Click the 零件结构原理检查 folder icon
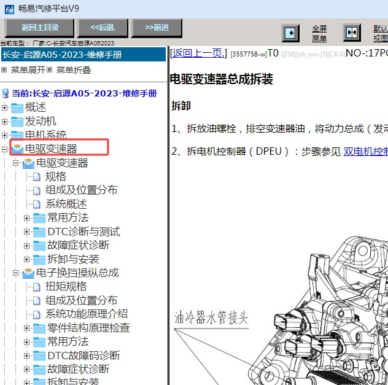The height and width of the screenshot is (385, 388). tap(39, 329)
